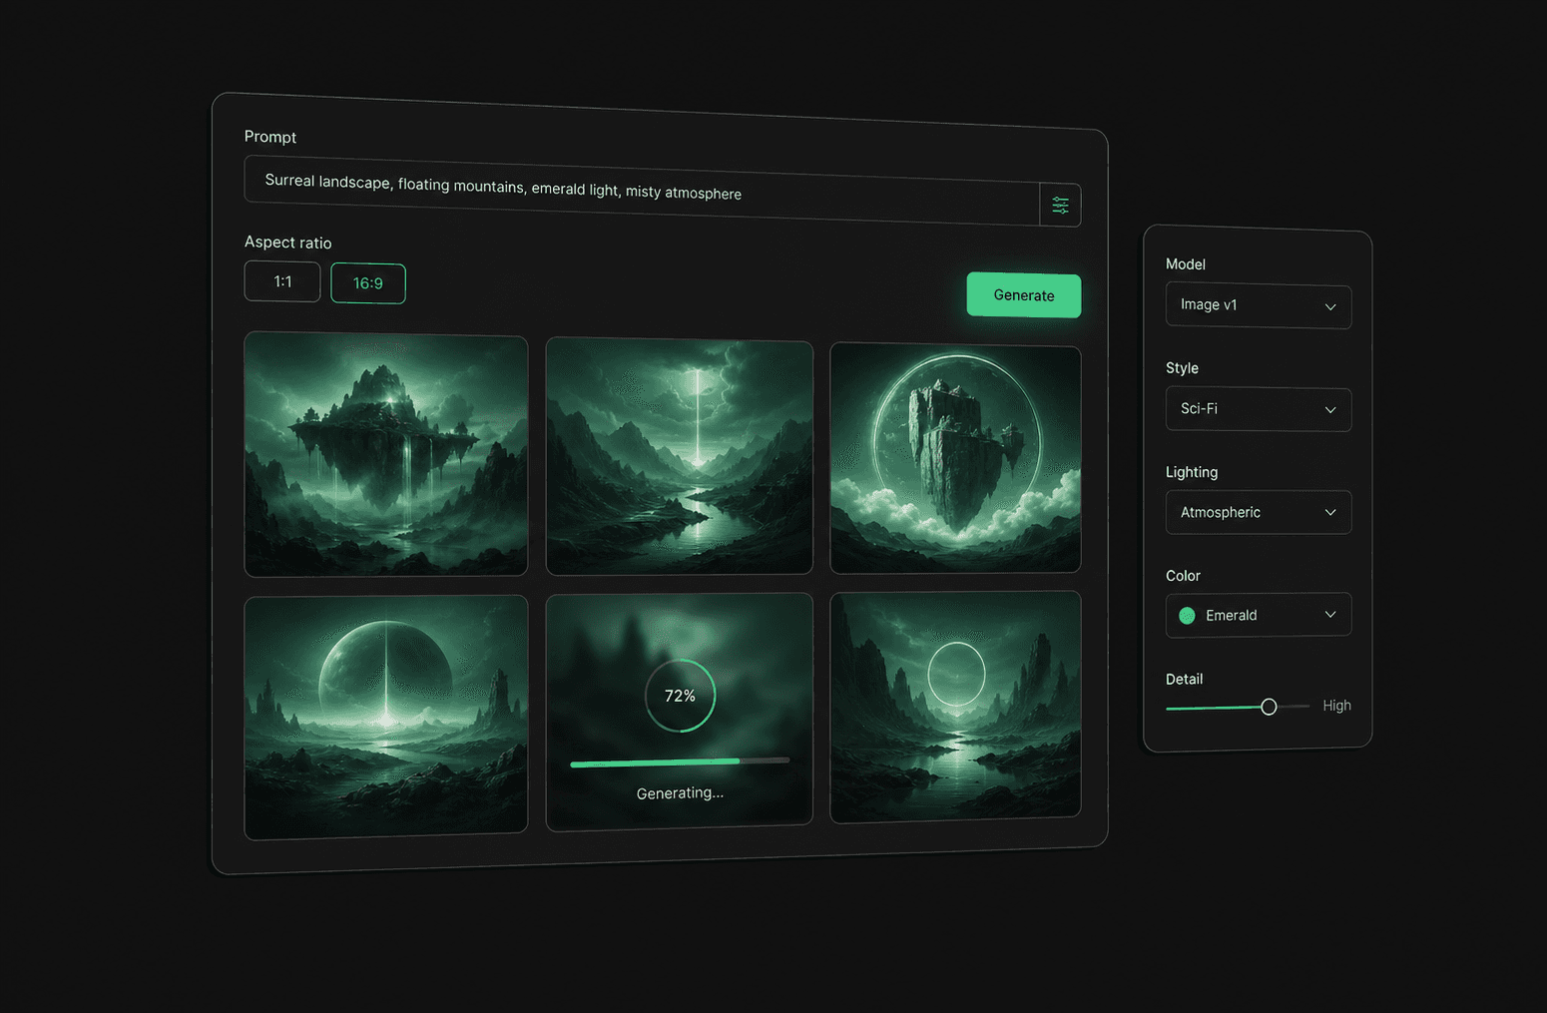The width and height of the screenshot is (1547, 1013).
Task: Open the floating rock inside ring thumbnail
Action: [955, 458]
